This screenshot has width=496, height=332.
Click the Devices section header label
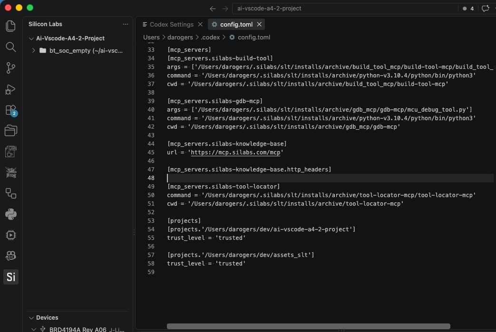point(47,318)
